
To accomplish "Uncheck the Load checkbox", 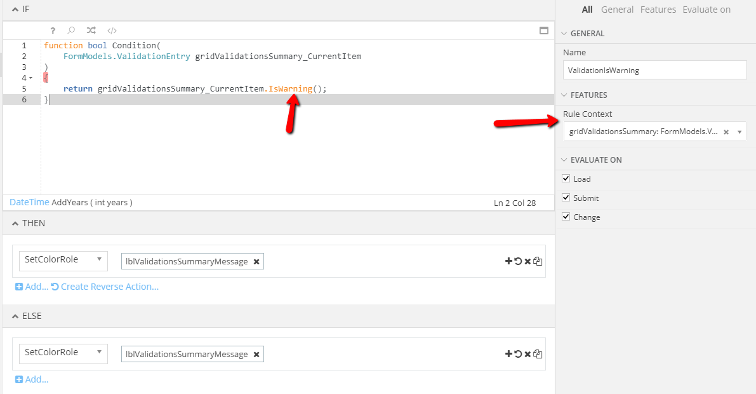I will coord(566,179).
